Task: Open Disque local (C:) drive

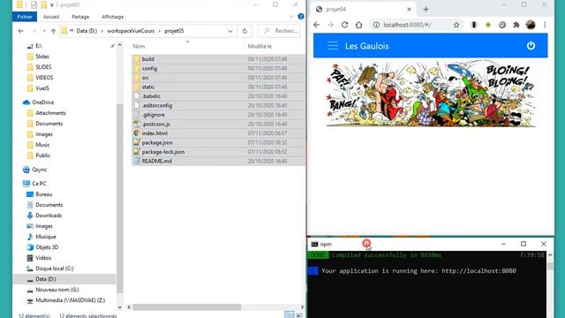Action: click(54, 269)
